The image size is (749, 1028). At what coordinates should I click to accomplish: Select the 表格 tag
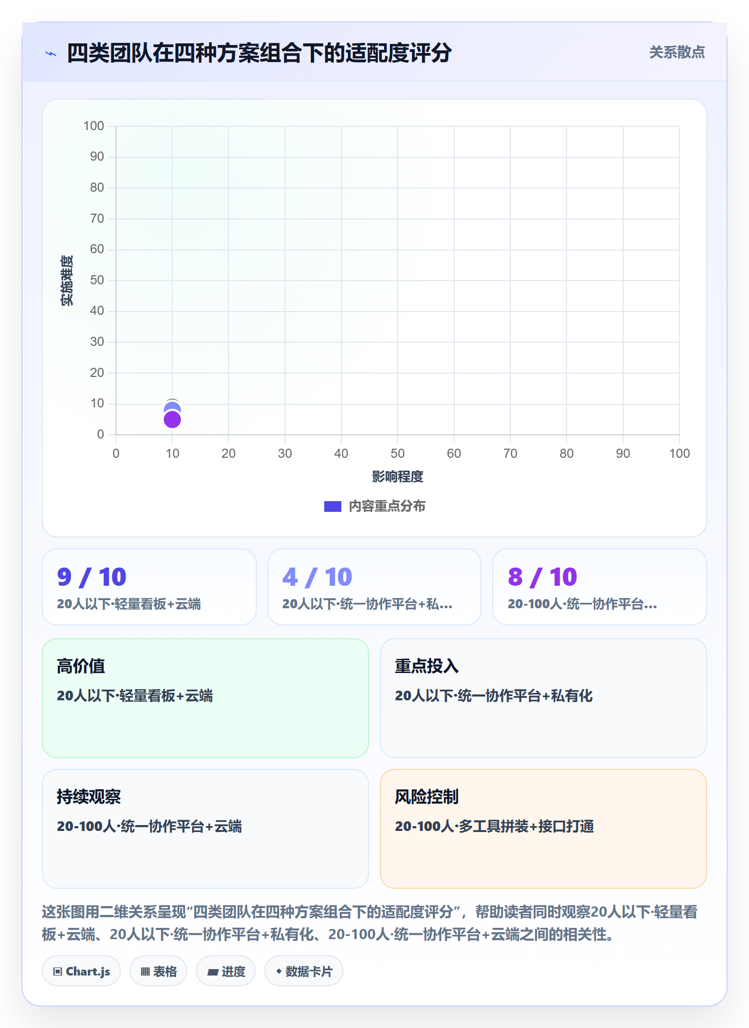[158, 971]
